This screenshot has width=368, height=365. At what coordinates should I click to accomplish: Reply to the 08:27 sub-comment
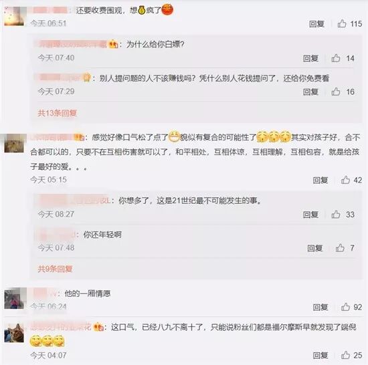point(310,215)
